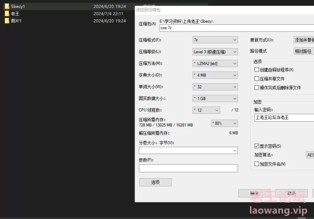Enable 压缩共享文件 checkbox

[x=257, y=78]
